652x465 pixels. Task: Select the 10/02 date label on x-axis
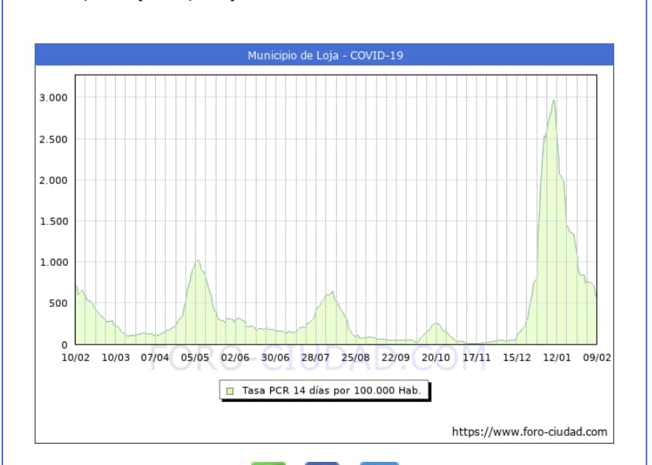click(76, 357)
